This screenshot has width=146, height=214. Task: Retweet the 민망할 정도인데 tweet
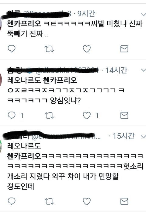point(49,201)
